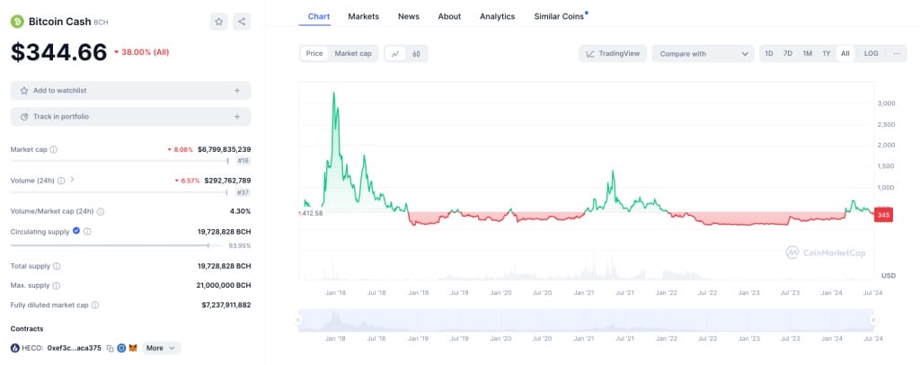
Task: Expand More contracts dropdown
Action: pos(161,348)
